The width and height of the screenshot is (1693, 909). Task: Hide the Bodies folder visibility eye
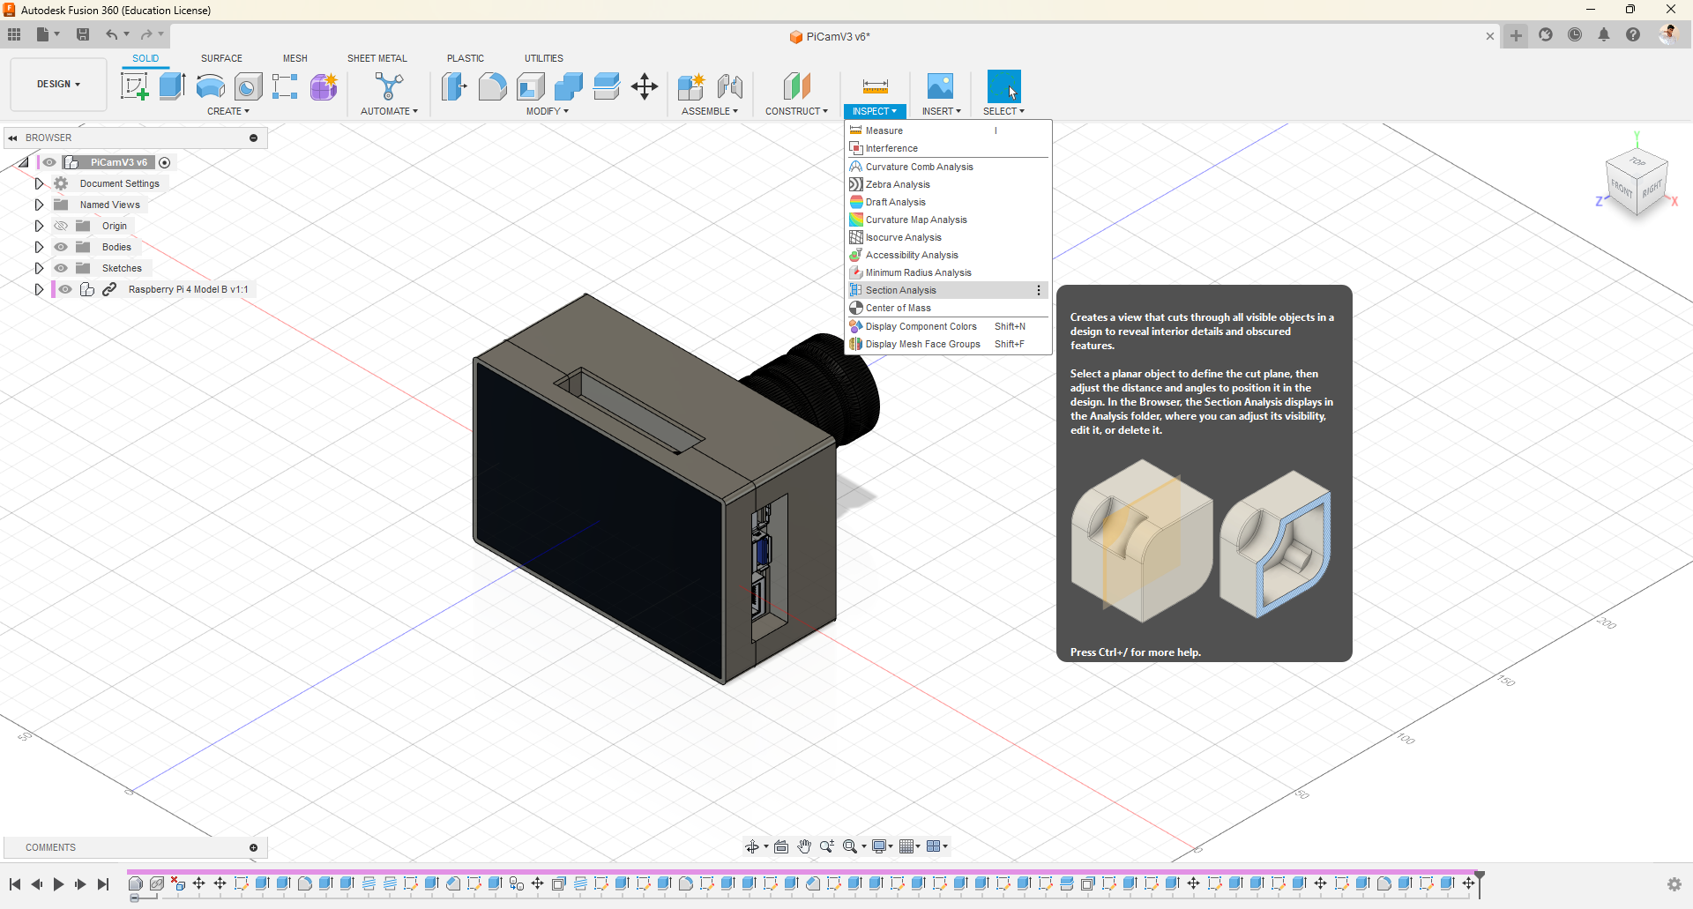tap(61, 247)
